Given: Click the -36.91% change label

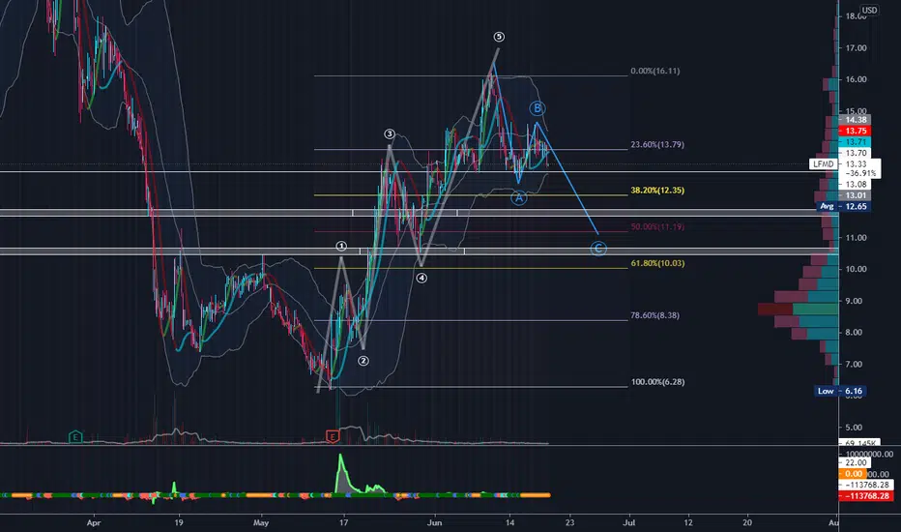Looking at the screenshot, I should (860, 173).
